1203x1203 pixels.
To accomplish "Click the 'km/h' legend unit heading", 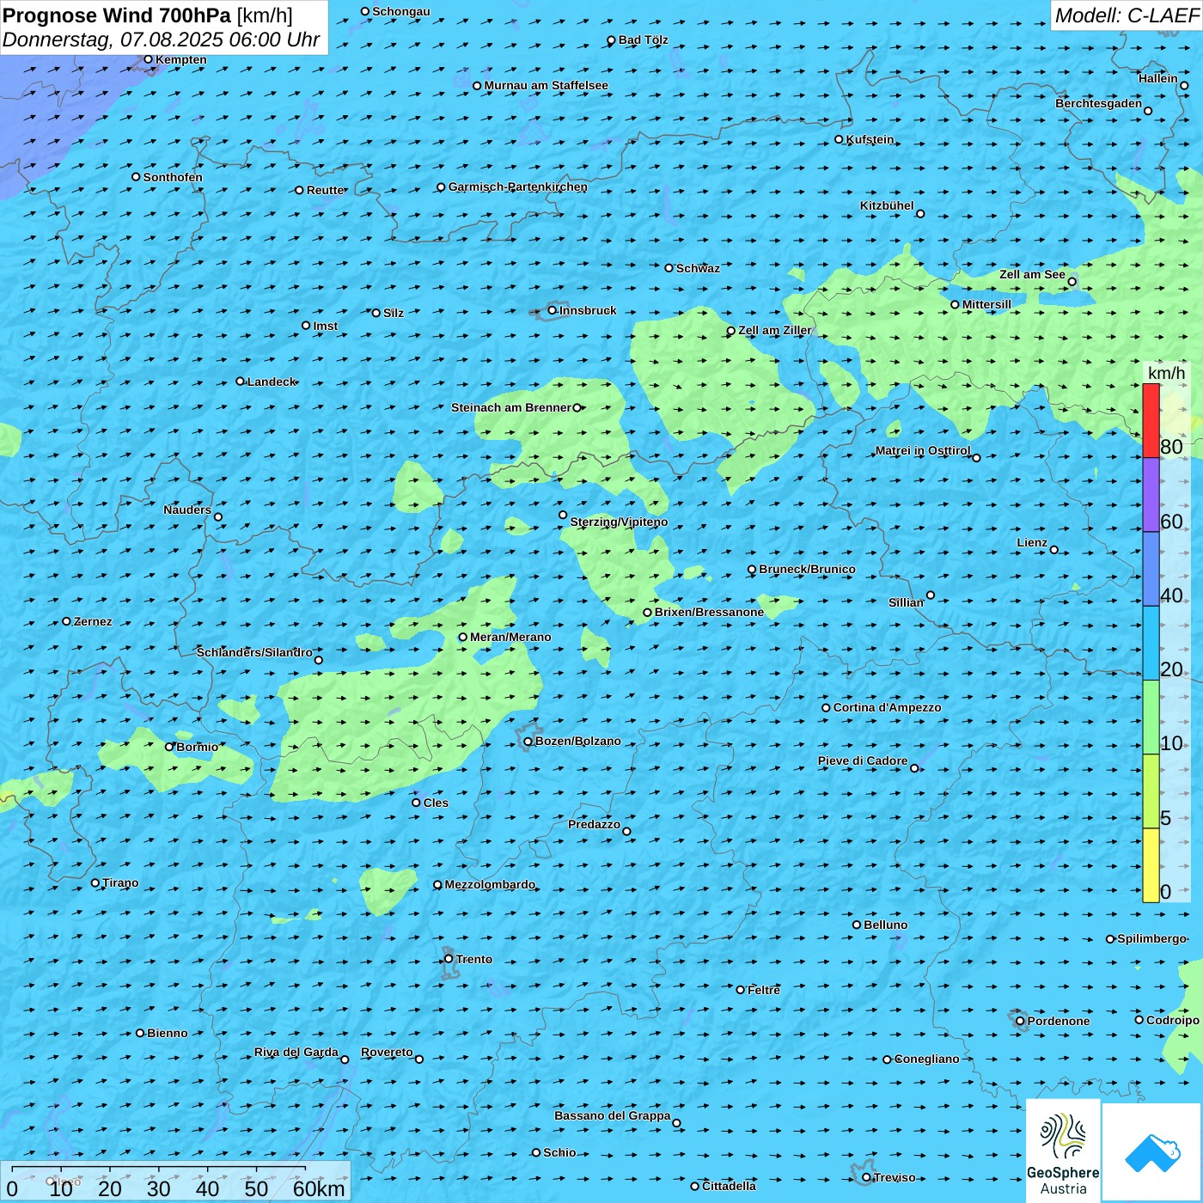I will (1166, 373).
